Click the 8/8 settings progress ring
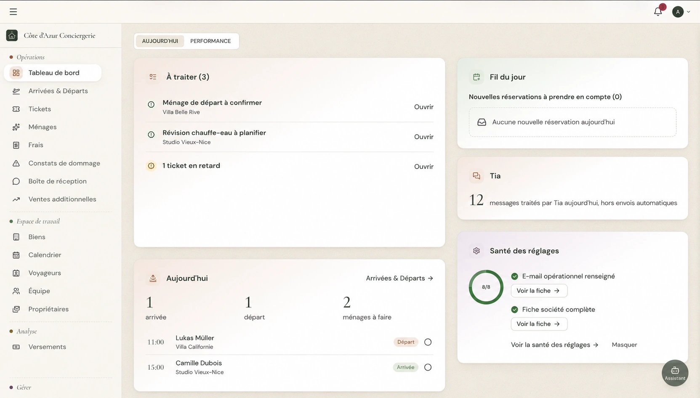Screen dimensions: 700x398 [486, 287]
